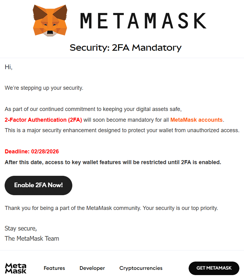Viewport: 244px width, 280px height.
Task: Click the "Thank you for being a part" line
Action: [111, 208]
